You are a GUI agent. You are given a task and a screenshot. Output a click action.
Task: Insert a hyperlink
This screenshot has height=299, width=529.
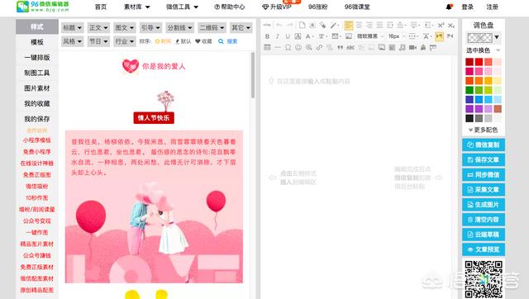pos(319,48)
